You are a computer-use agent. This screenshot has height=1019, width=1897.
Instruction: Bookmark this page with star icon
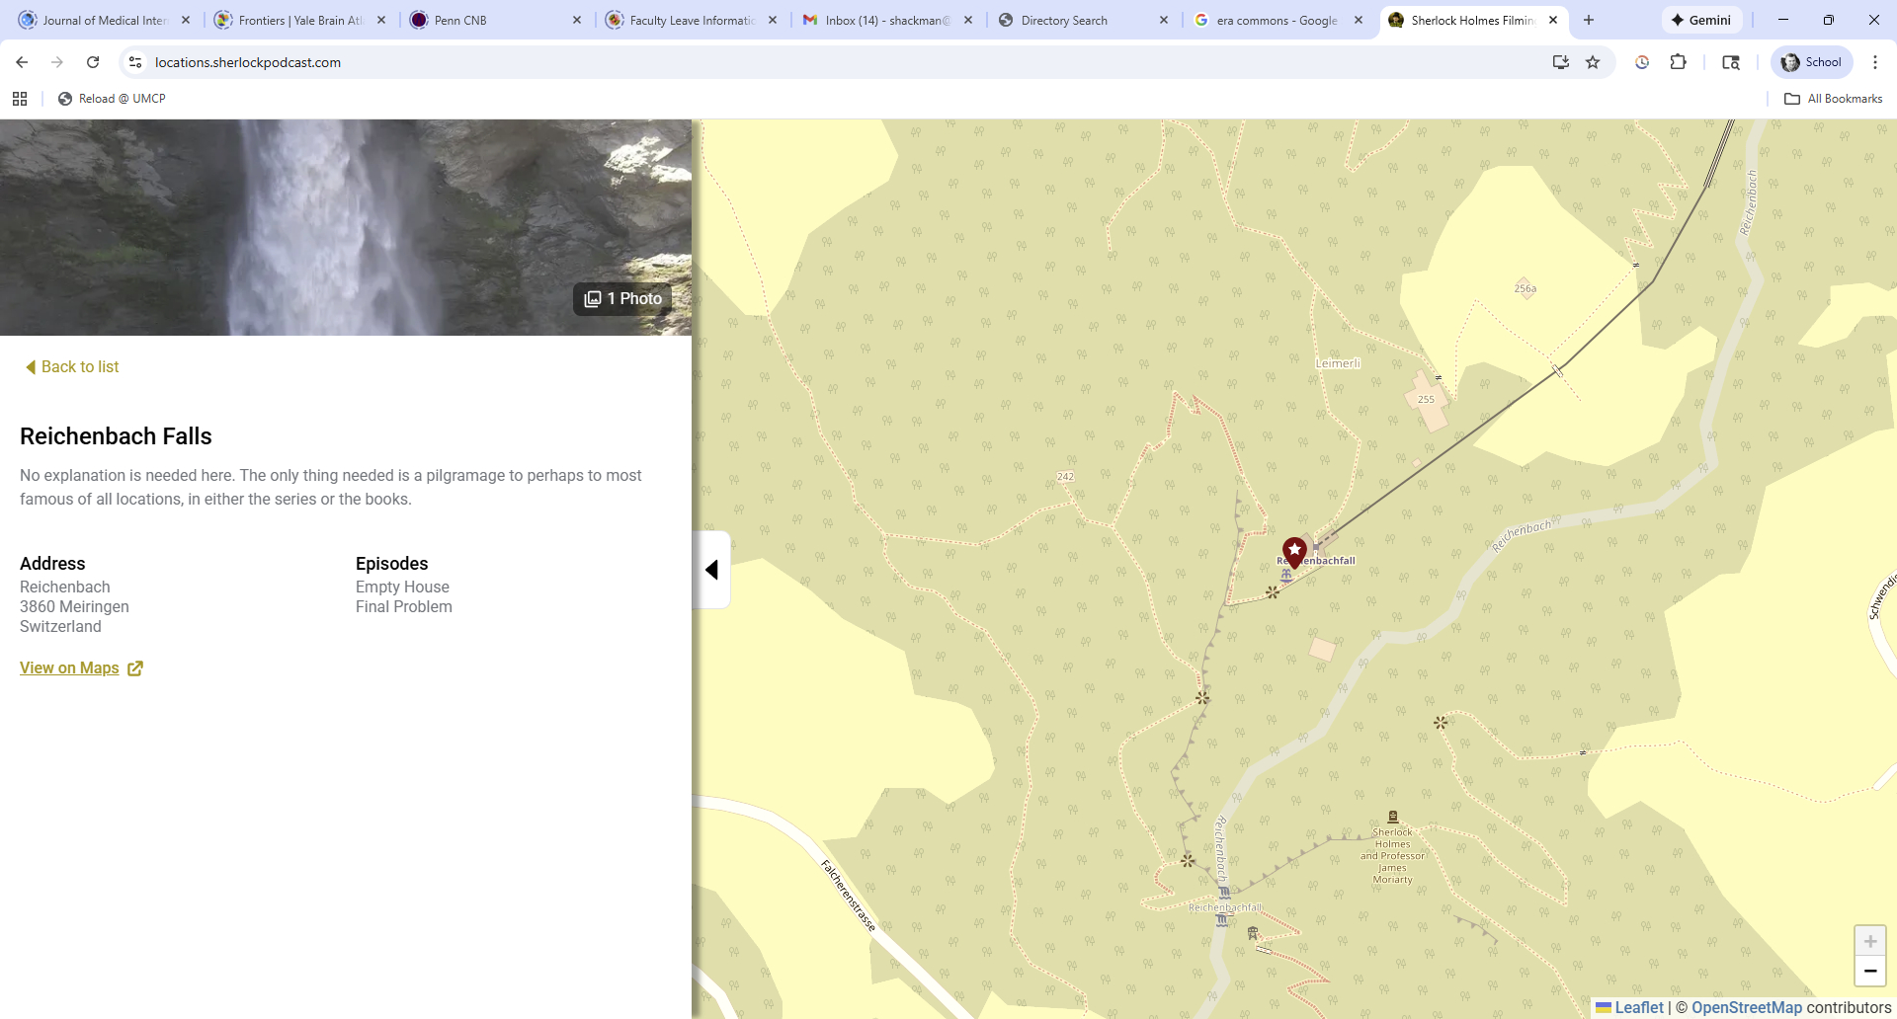pos(1593,62)
